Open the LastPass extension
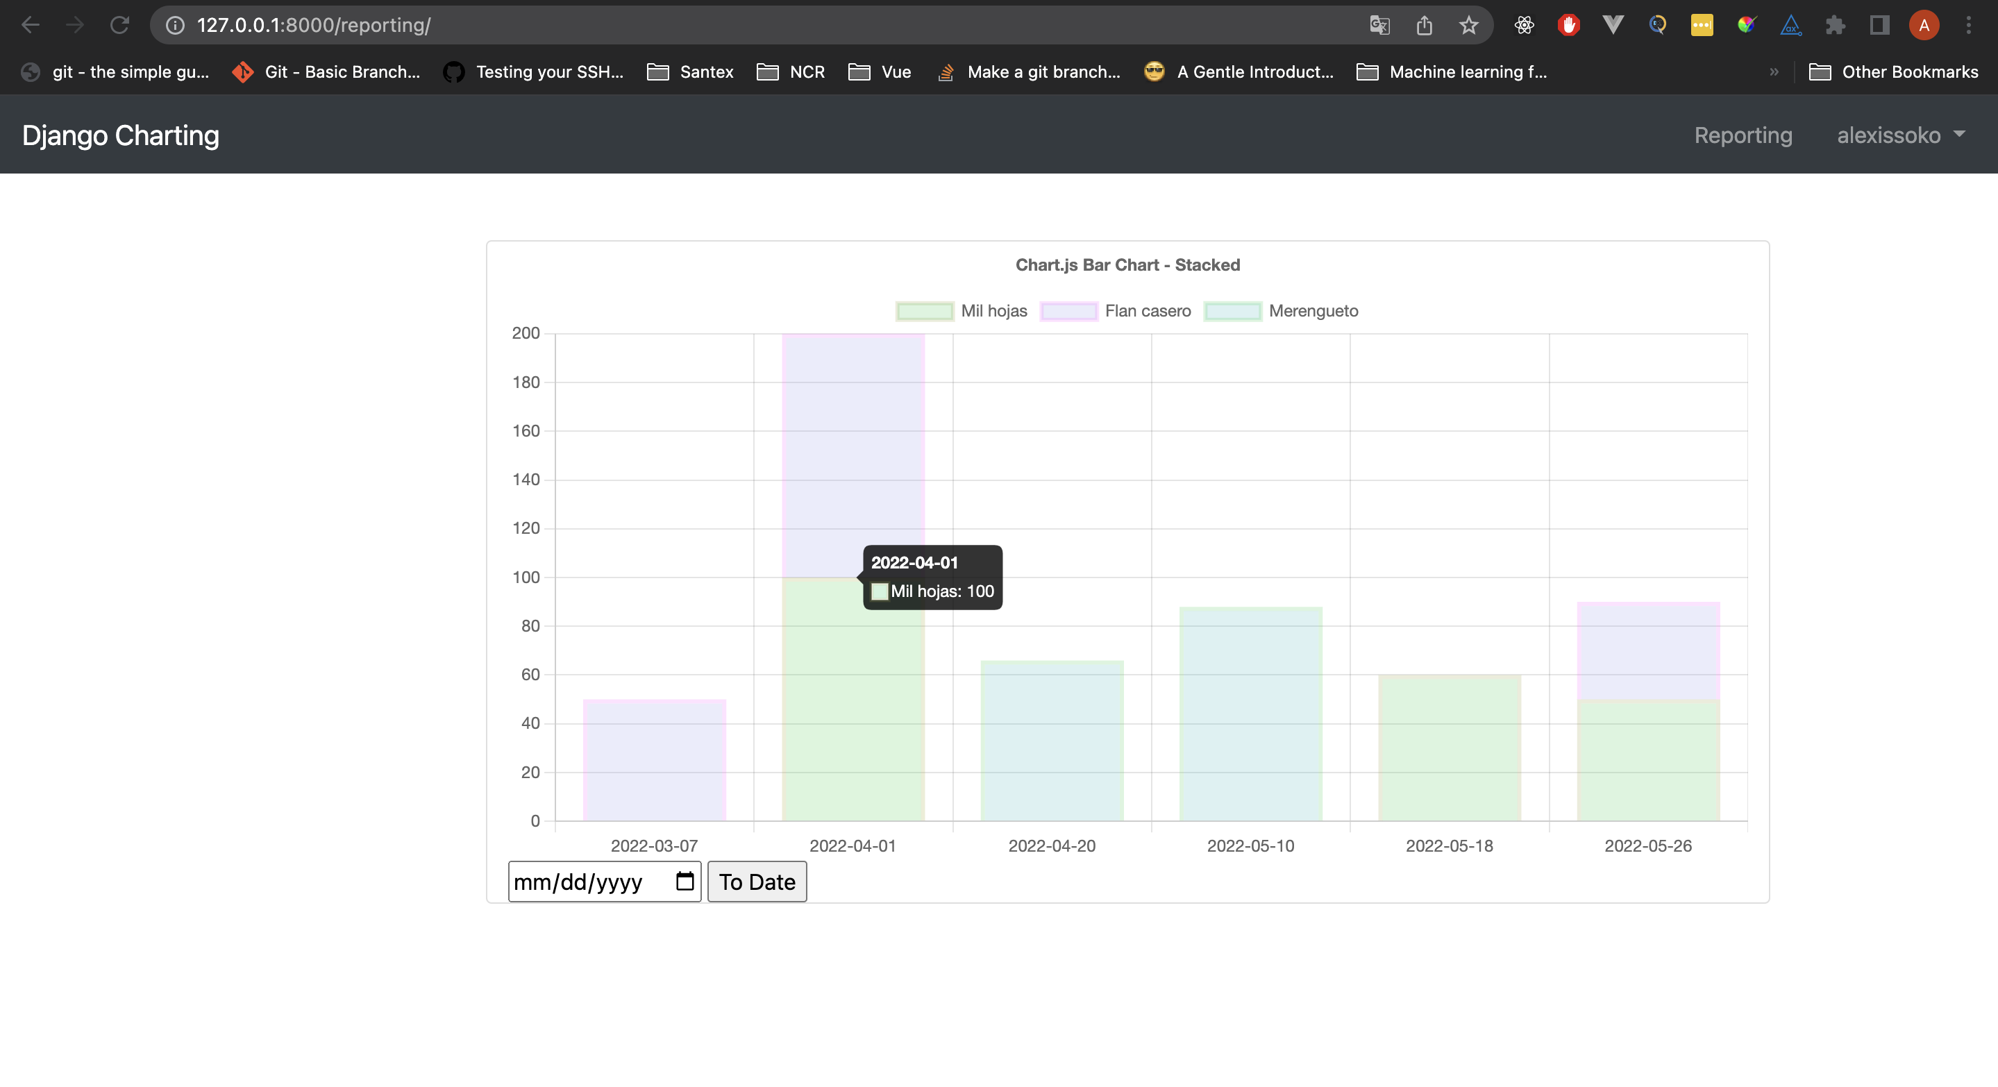1998x1087 pixels. (1703, 24)
